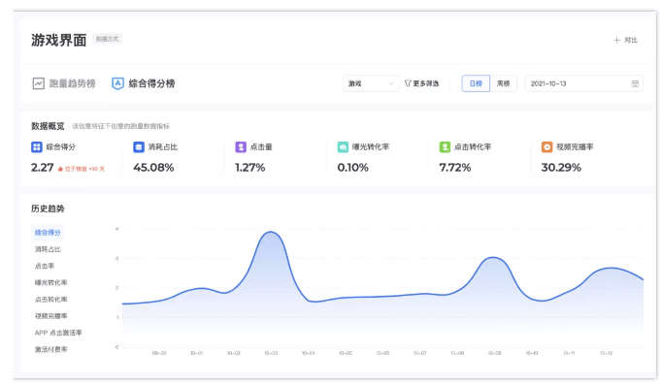The image size is (661, 384).
Task: Click the 更多筛选 more filters button
Action: [421, 83]
